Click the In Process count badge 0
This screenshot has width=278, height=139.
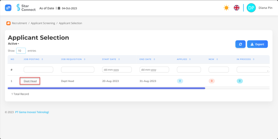tap(240, 81)
